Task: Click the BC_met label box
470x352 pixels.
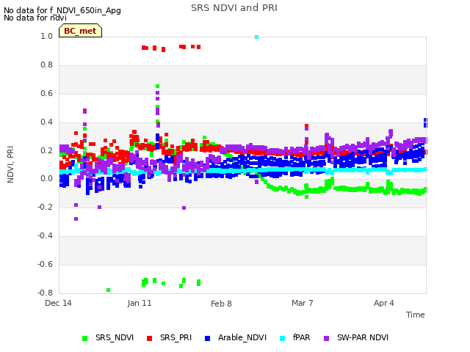Action: pos(80,31)
